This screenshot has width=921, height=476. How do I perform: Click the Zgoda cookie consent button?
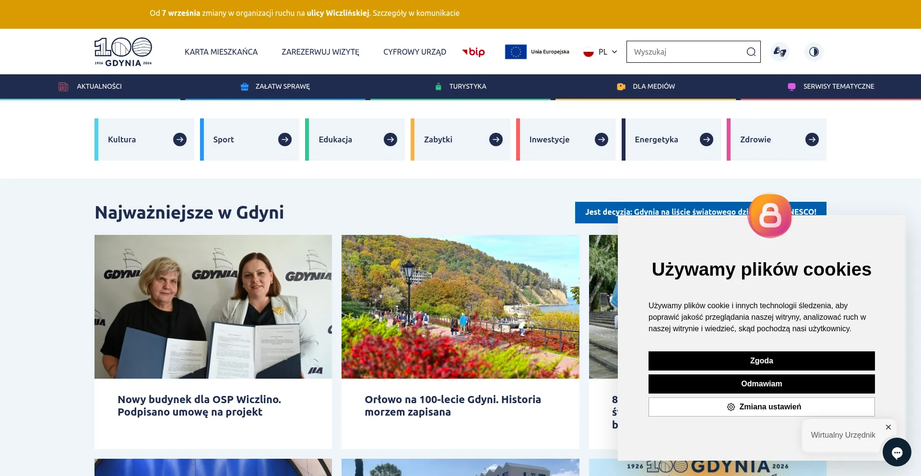click(x=762, y=361)
